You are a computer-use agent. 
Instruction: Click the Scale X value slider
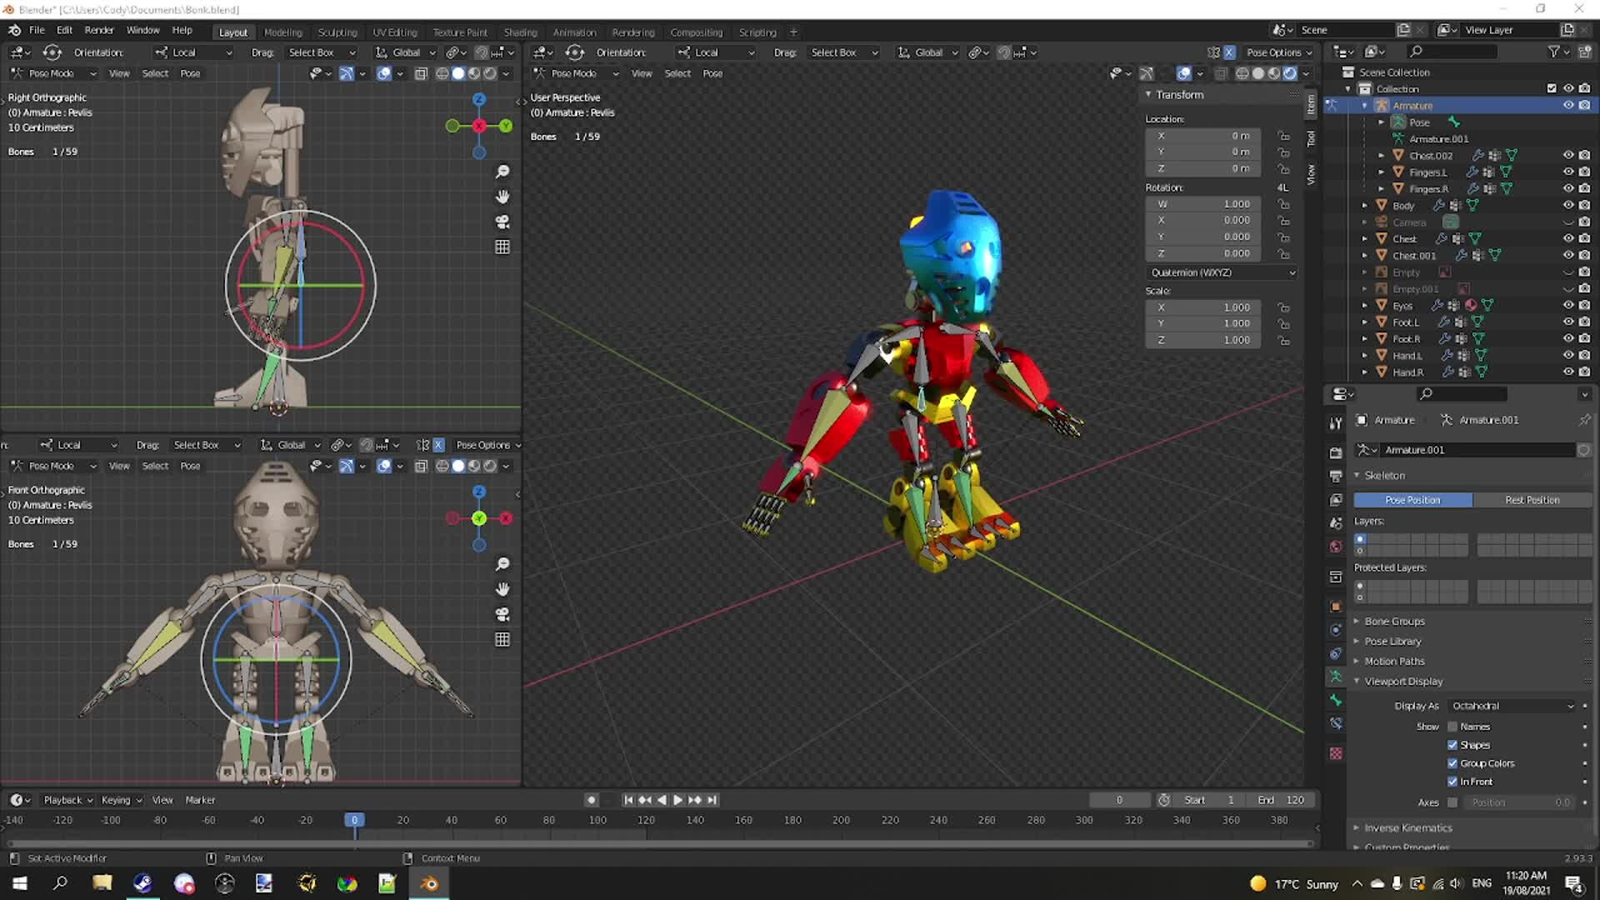coord(1202,307)
